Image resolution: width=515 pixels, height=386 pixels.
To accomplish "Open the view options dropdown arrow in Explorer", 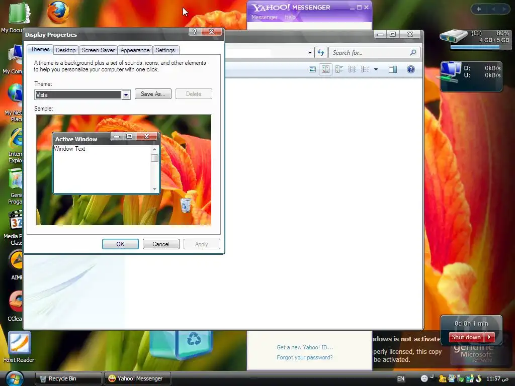I will click(376, 69).
